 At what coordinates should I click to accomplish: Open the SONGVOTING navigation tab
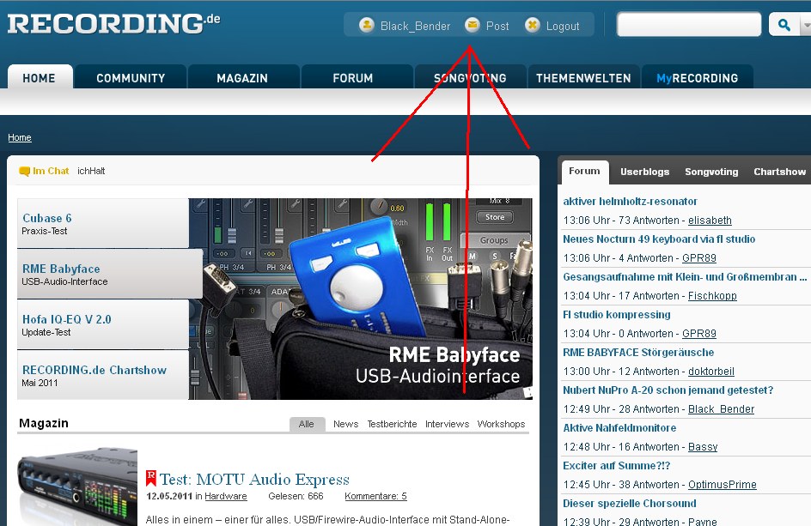(x=470, y=78)
